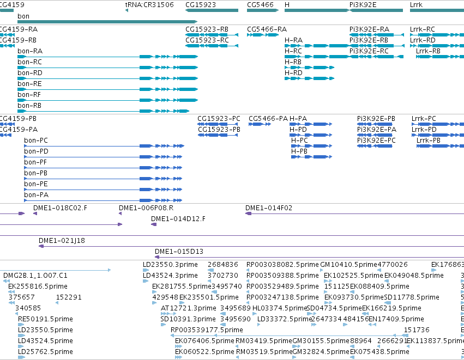Select the EK049048.5prime EST label
Viewport: 464px width, 360px height.
pos(414,276)
